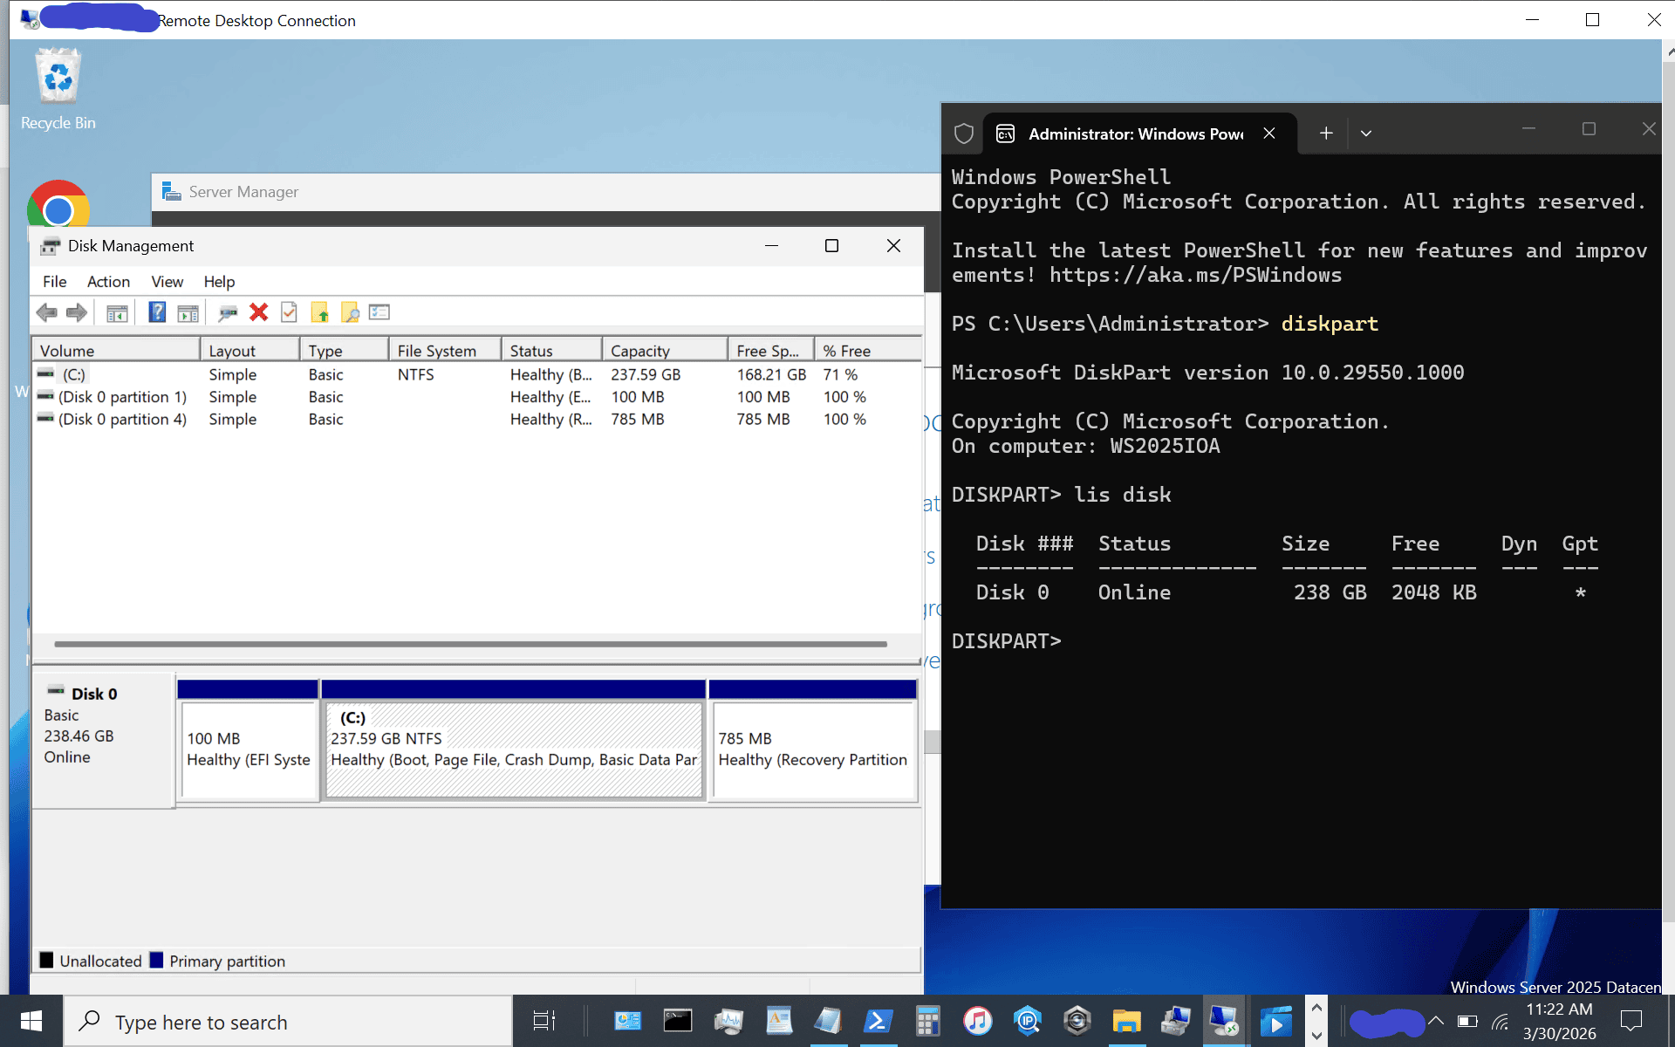Click the Back arrow in Disk Management toolbar
This screenshot has height=1047, width=1675.
click(46, 312)
